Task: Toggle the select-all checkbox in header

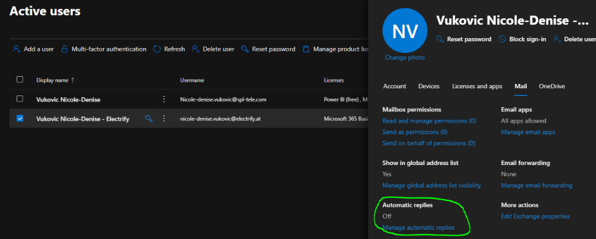Action: 20,79
